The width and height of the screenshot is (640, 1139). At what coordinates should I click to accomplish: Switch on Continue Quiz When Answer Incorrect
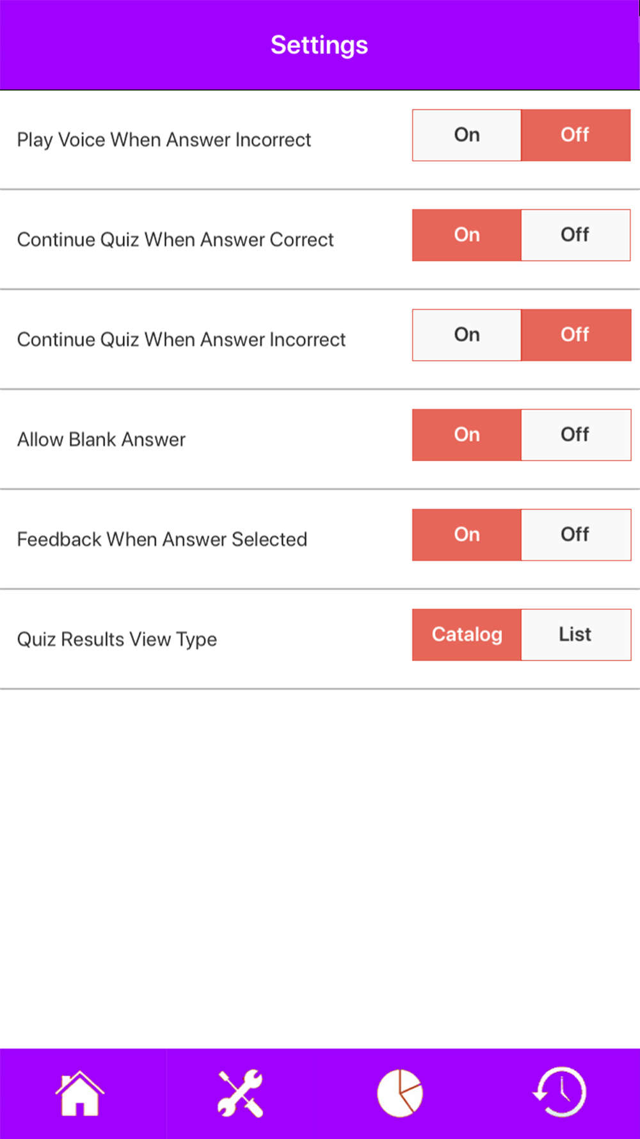click(x=467, y=335)
